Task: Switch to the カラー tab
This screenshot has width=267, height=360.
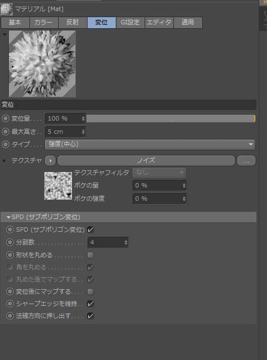Action: pyautogui.click(x=44, y=22)
